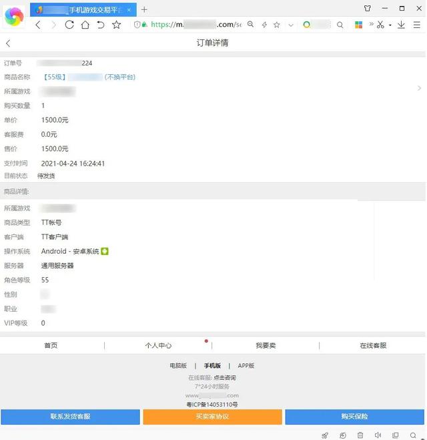The width and height of the screenshot is (427, 440).
Task: Switch to APP版 site version
Action: 246,366
